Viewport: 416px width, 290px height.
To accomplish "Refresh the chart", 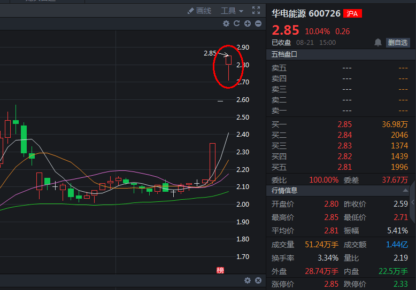I will (237, 23).
